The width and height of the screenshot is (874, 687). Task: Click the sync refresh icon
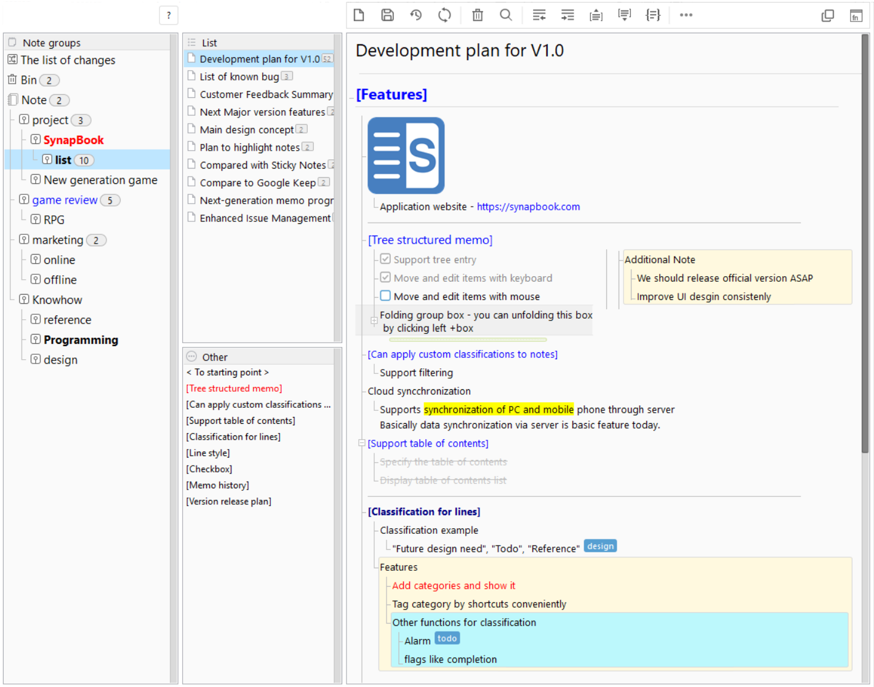[x=444, y=15]
